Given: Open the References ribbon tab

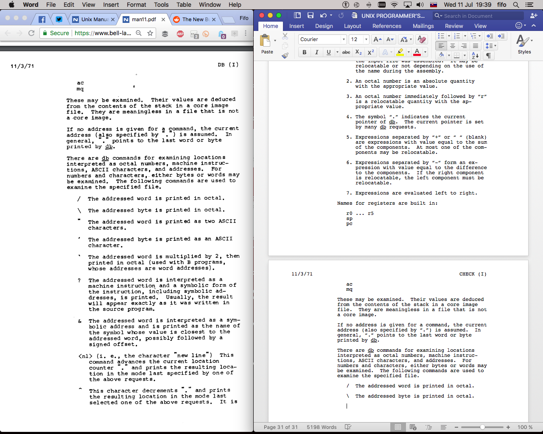Looking at the screenshot, I should pyautogui.click(x=387, y=26).
